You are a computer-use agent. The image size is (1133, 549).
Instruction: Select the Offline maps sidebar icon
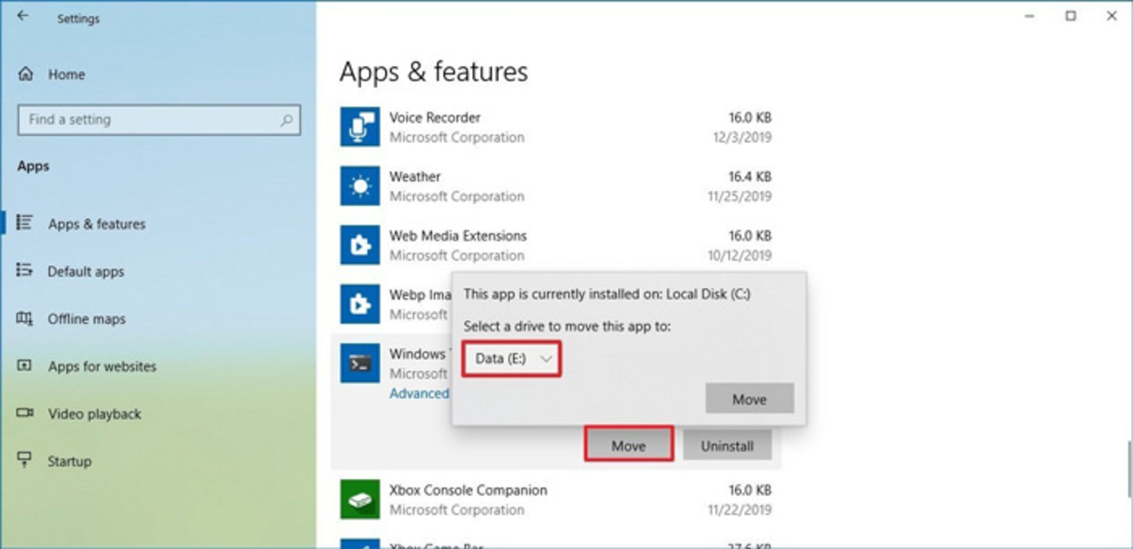coord(24,318)
